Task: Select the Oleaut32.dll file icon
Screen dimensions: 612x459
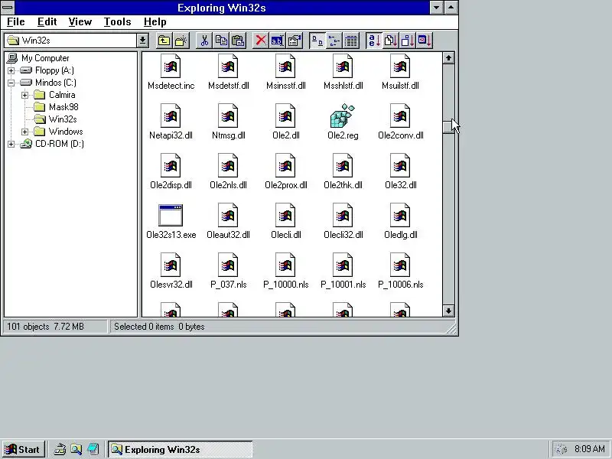Action: click(x=228, y=215)
